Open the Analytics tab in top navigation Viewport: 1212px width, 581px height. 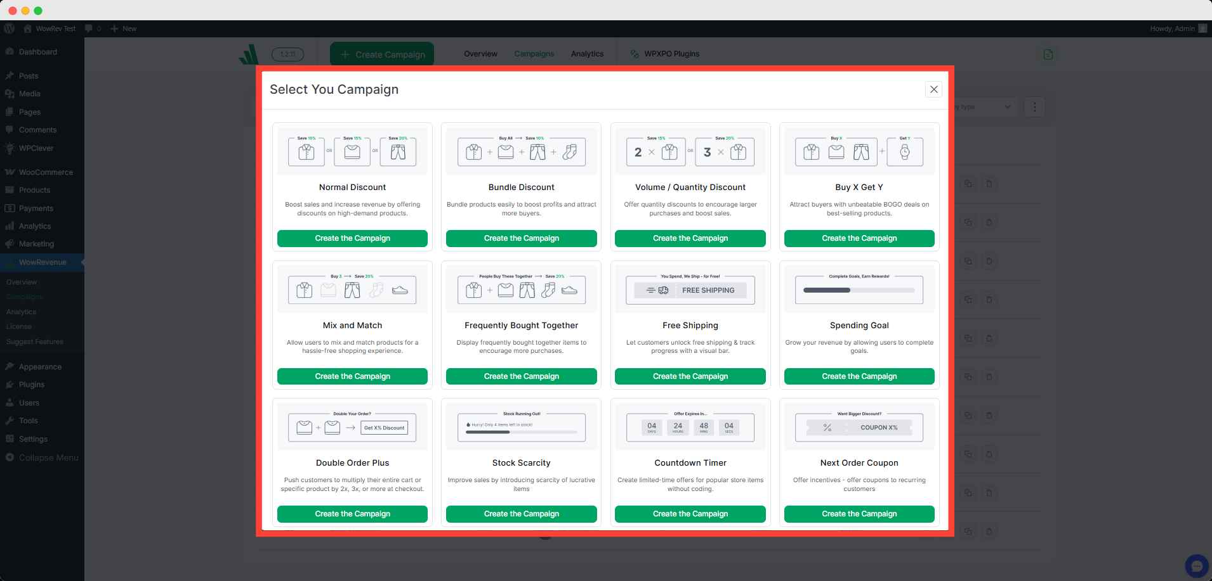tap(587, 54)
